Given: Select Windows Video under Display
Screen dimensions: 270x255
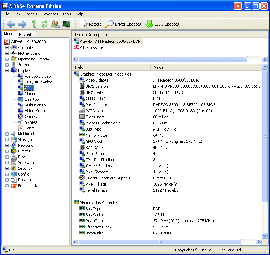Looking at the screenshot, I should (x=34, y=76).
